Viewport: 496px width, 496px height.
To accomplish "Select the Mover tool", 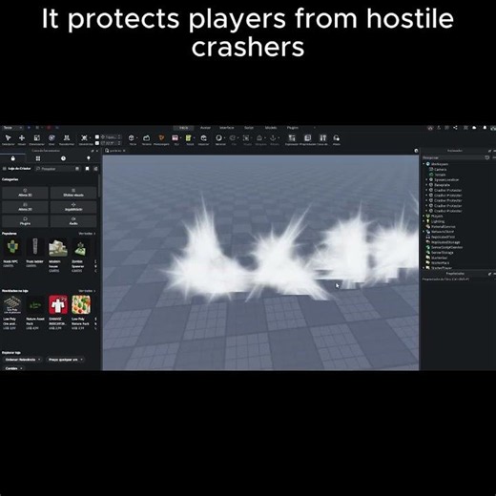I will [x=22, y=138].
